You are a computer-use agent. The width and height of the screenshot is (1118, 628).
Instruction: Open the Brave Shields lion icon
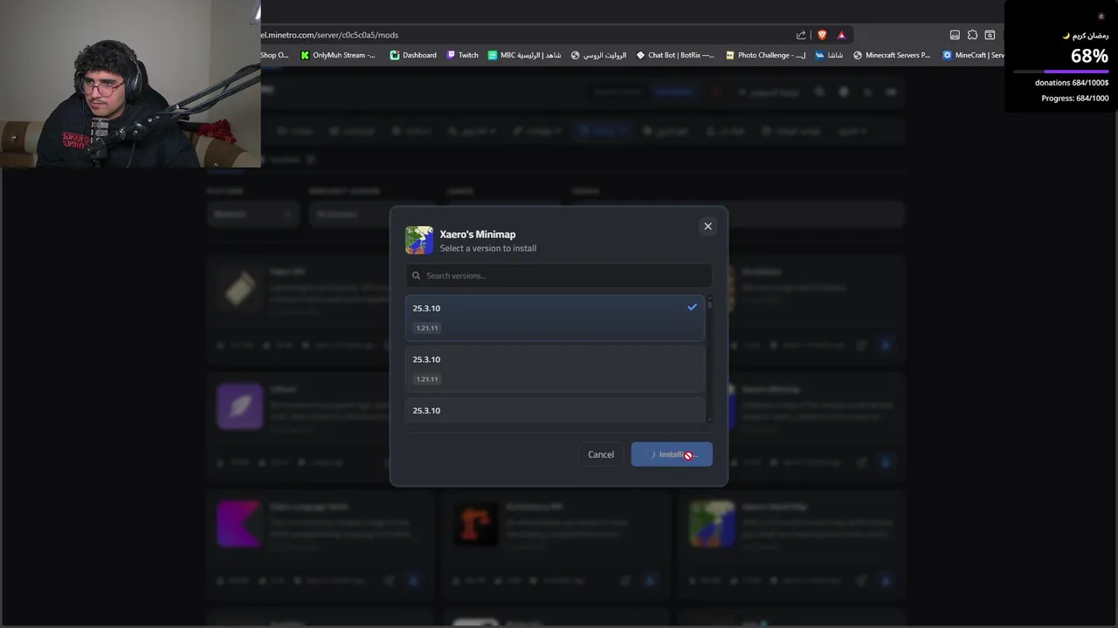click(x=822, y=35)
